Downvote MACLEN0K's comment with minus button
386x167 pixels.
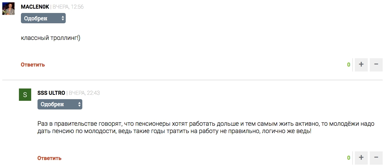(x=376, y=65)
